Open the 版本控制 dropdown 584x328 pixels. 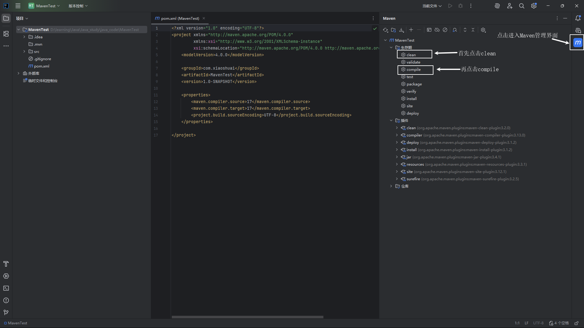click(x=78, y=6)
